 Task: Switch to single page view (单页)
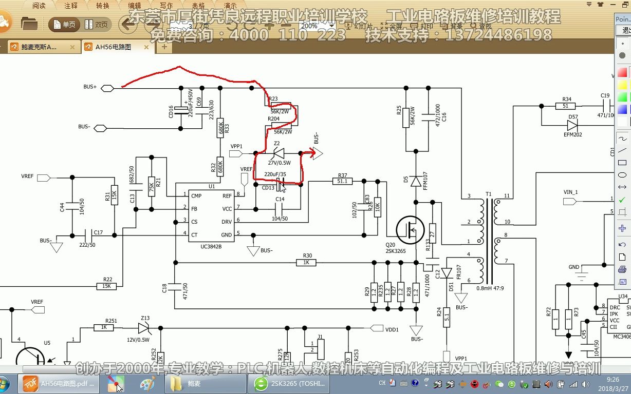coord(63,25)
